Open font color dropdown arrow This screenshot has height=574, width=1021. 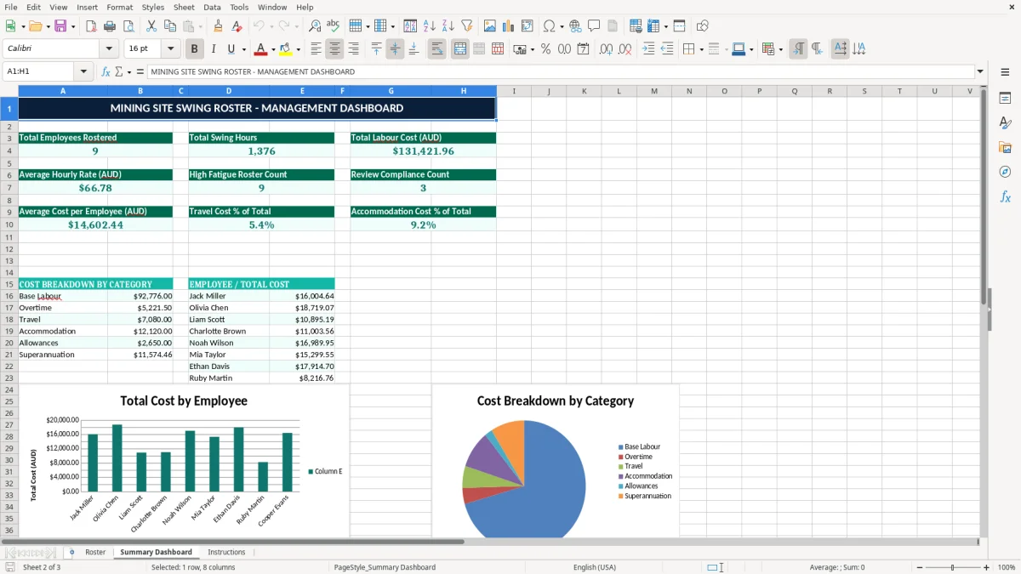[273, 49]
